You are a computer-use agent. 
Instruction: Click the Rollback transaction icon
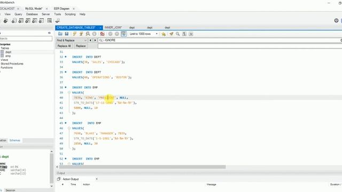(x=117, y=34)
